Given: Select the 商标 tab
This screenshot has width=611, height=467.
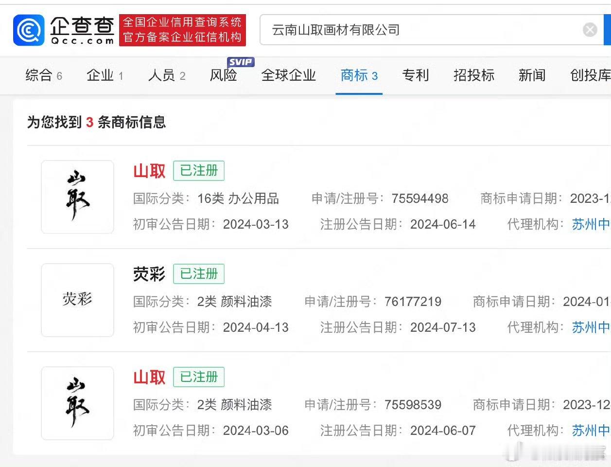Looking at the screenshot, I should [359, 75].
